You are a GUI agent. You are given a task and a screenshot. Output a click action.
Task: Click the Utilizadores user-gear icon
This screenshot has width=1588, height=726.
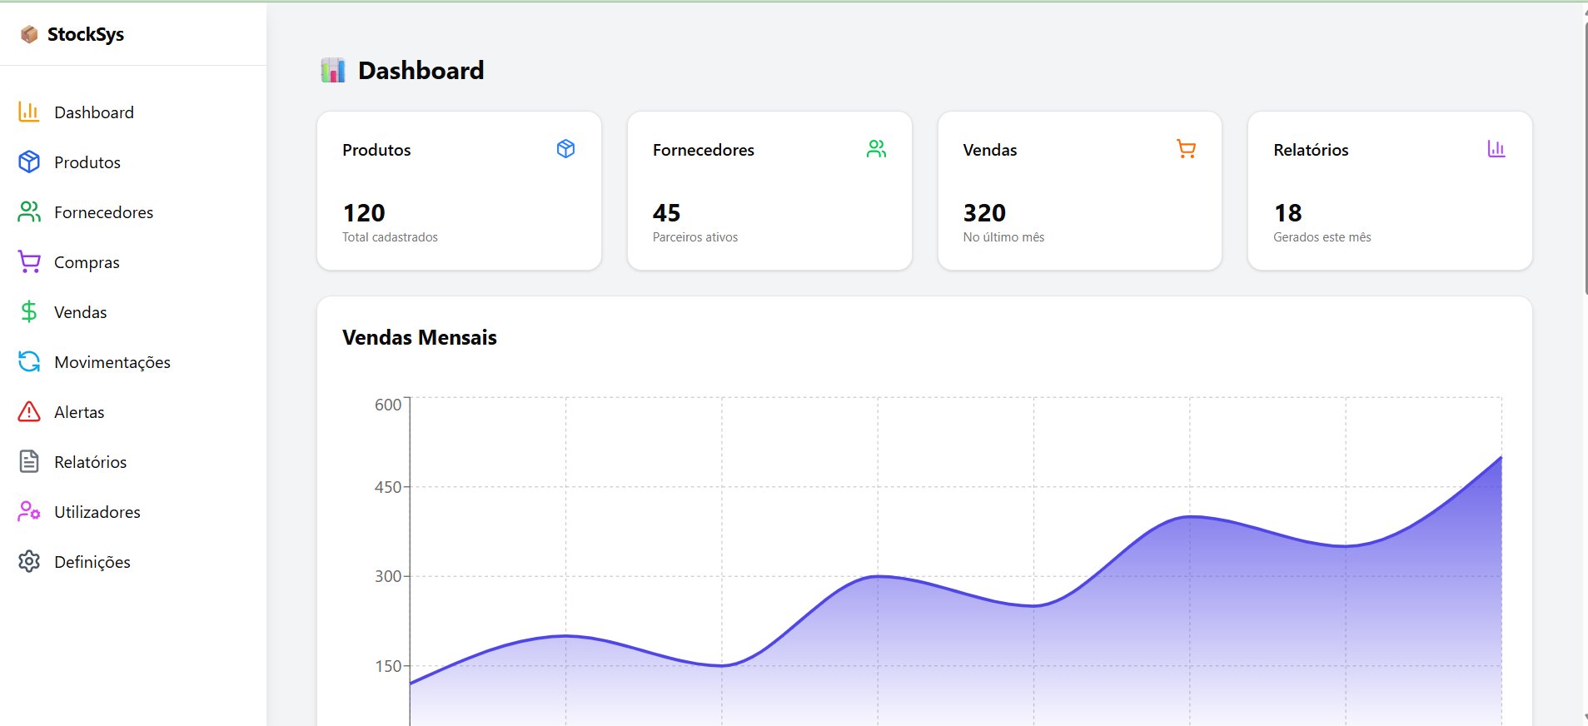[x=29, y=512]
